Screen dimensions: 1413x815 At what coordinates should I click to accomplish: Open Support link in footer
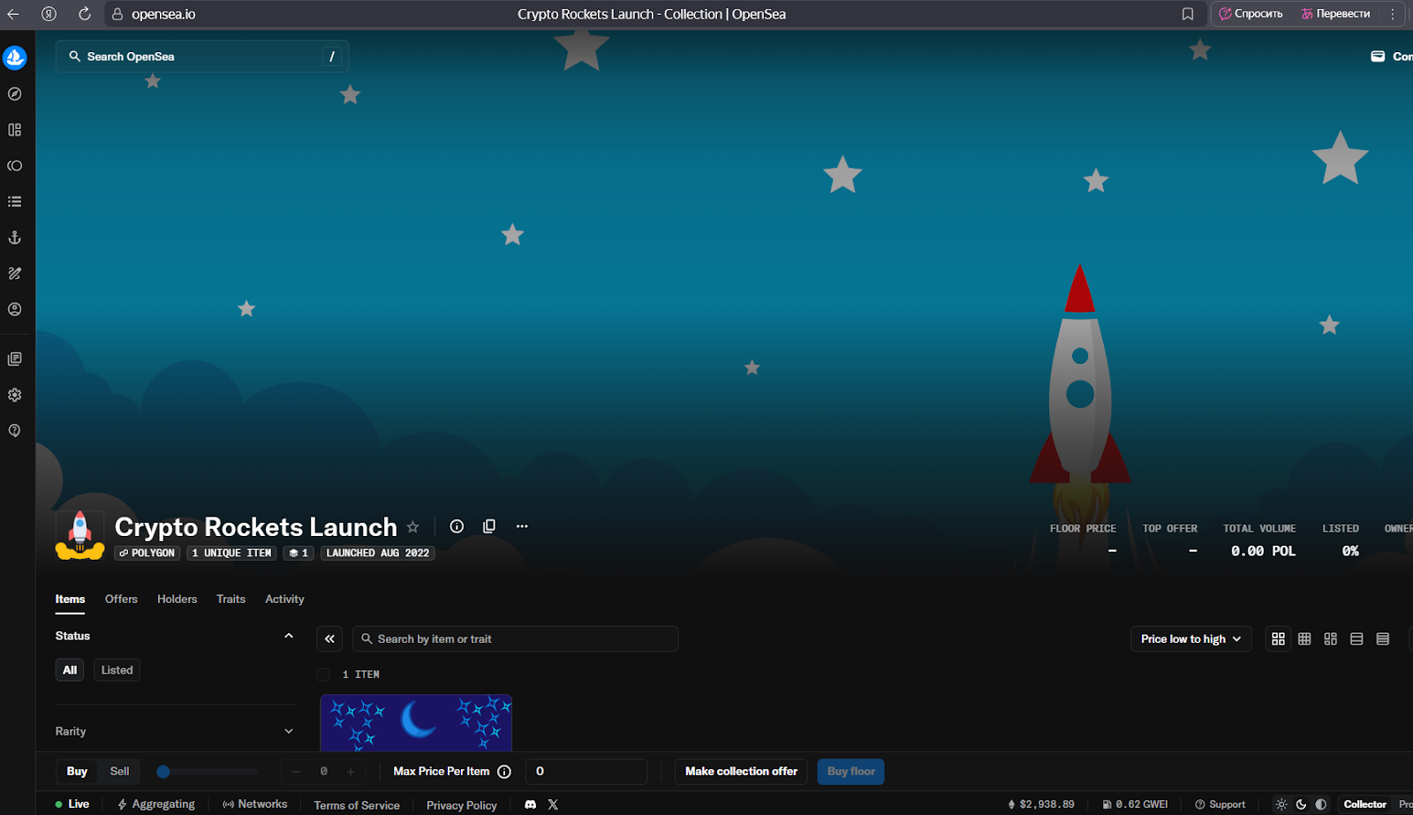pyautogui.click(x=1220, y=804)
